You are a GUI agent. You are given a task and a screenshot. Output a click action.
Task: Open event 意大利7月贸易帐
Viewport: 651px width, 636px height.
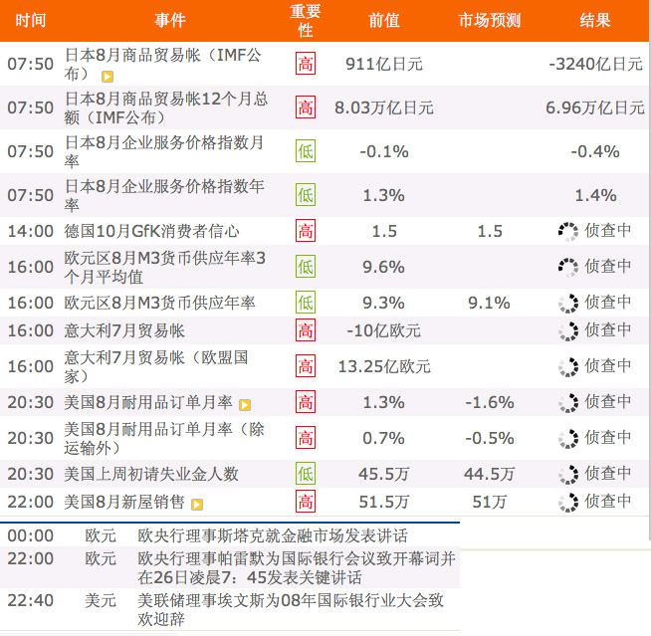pyautogui.click(x=124, y=330)
